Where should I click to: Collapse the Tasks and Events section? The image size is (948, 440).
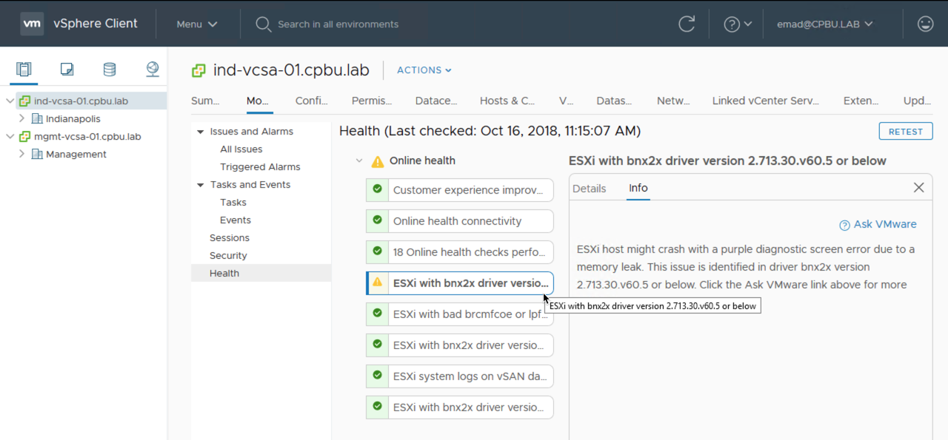(x=200, y=185)
